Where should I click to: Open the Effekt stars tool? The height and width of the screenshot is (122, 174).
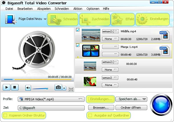point(123,19)
